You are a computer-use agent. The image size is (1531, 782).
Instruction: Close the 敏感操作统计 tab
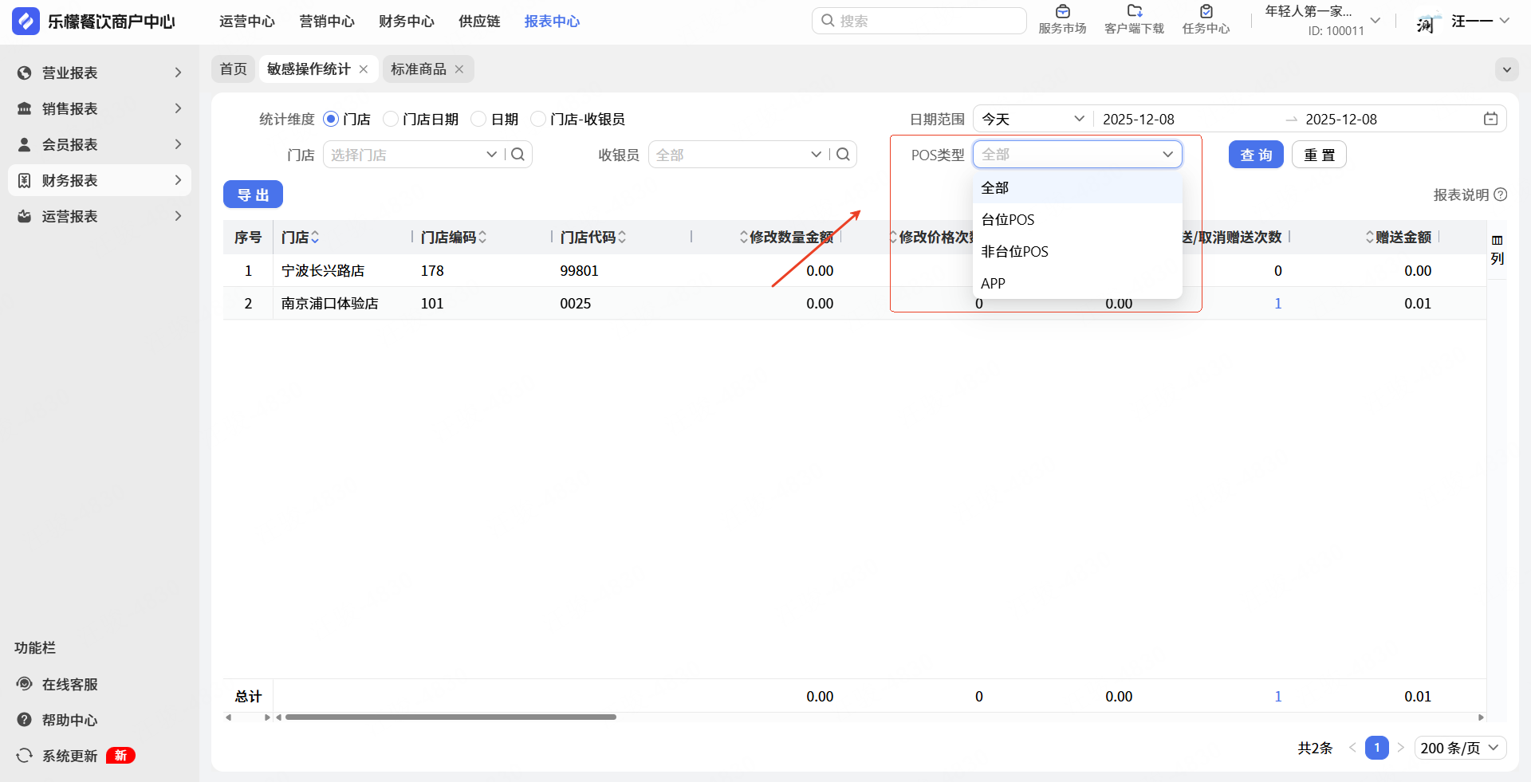coord(364,69)
